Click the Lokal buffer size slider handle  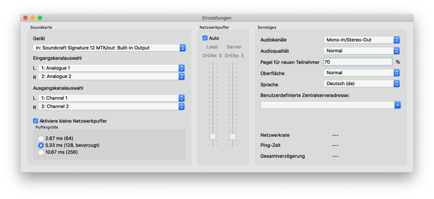(213, 137)
